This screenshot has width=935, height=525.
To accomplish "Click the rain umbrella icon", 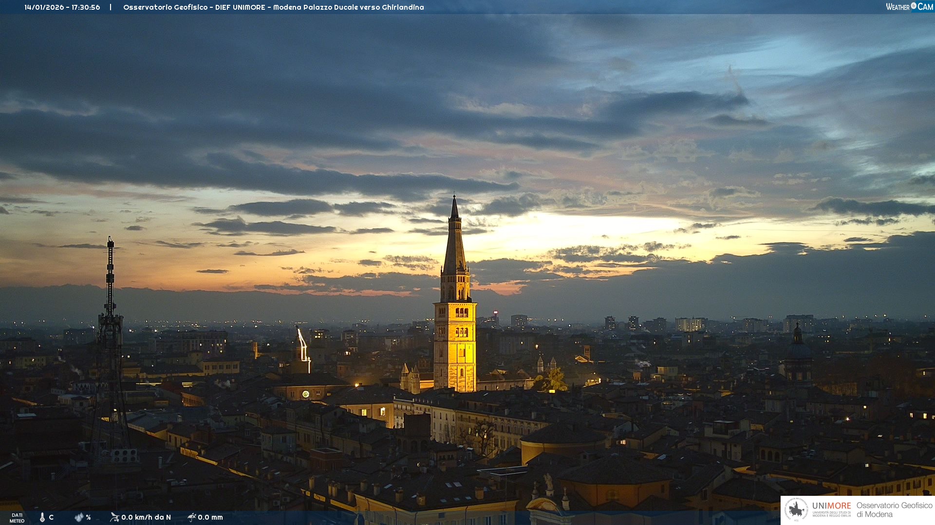I will (191, 517).
